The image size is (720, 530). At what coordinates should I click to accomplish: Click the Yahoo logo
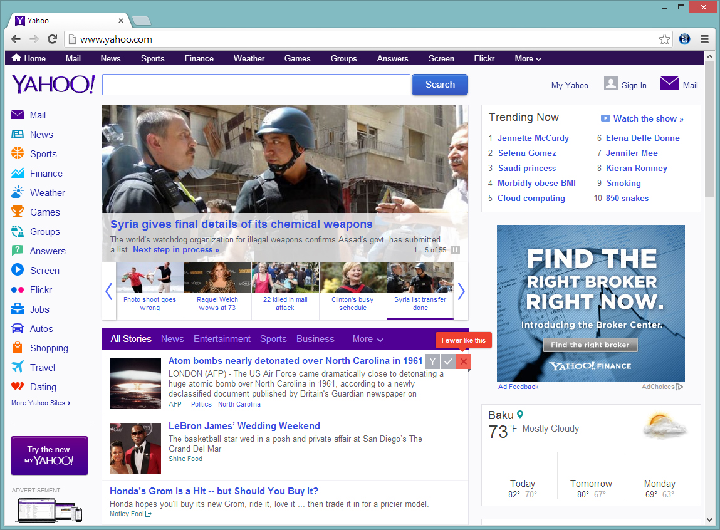pyautogui.click(x=53, y=84)
